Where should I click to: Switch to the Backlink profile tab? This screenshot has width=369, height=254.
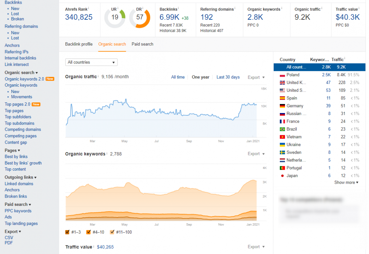pos(79,44)
